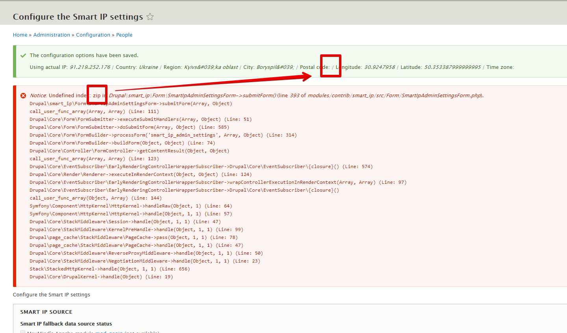Open the Home breadcrumb link
The image size is (567, 333).
(20, 35)
